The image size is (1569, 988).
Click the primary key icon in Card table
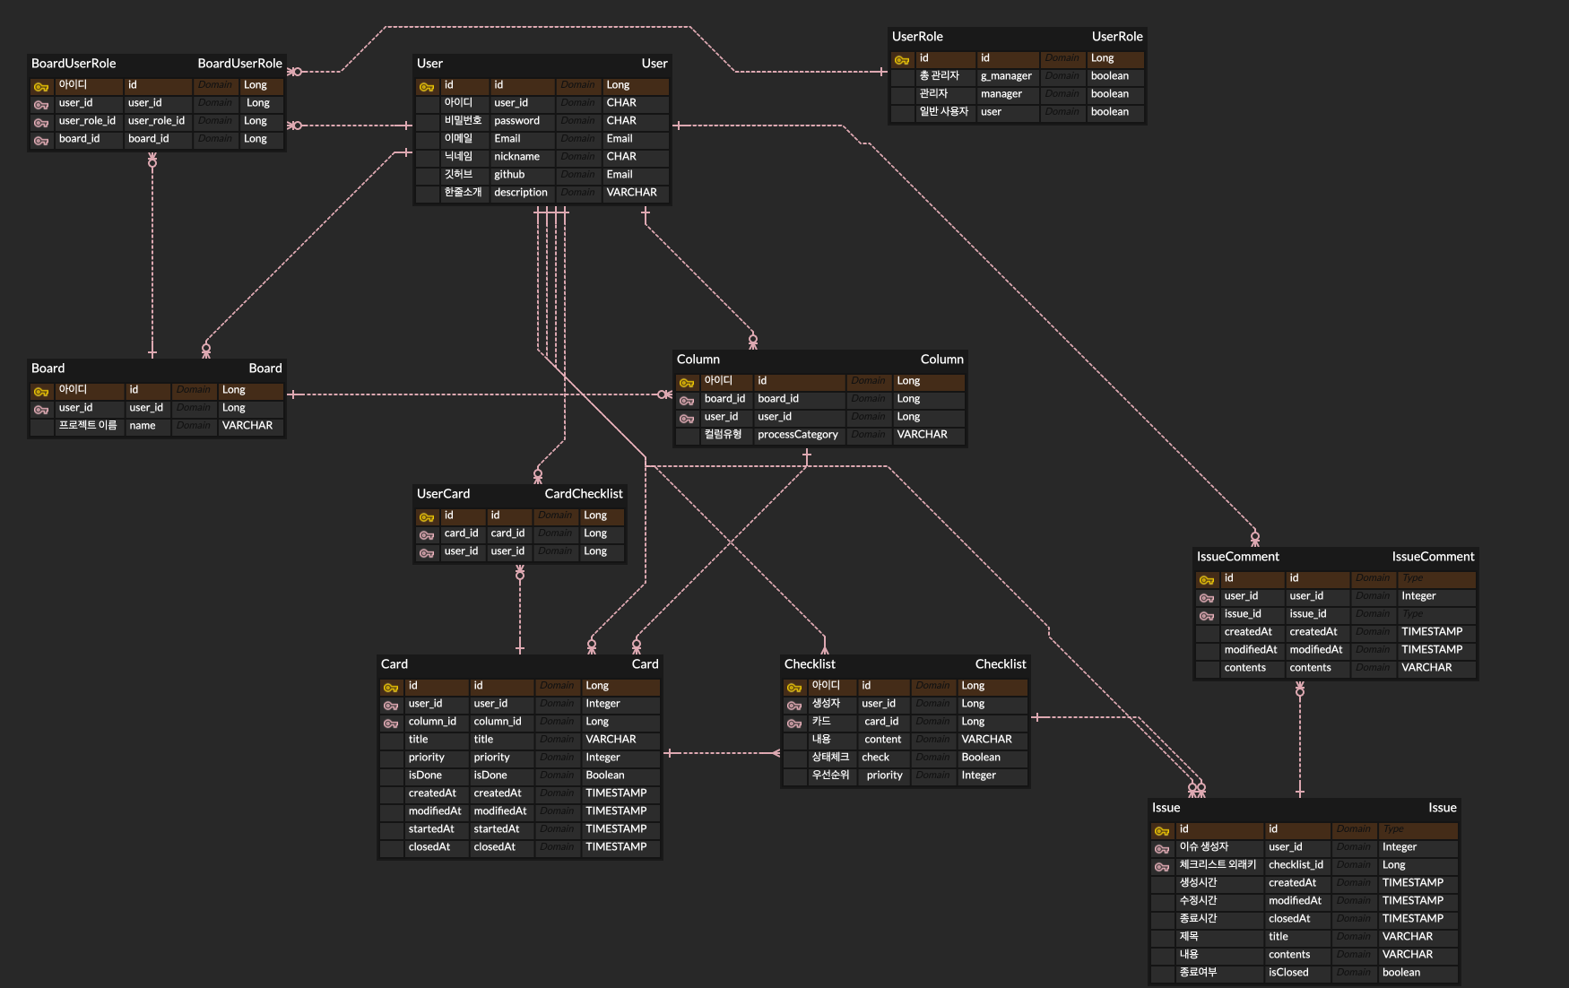pos(391,688)
